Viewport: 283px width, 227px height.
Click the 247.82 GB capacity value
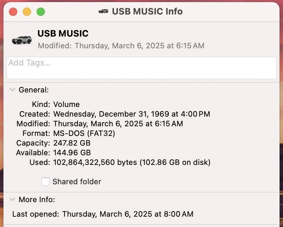pos(72,143)
